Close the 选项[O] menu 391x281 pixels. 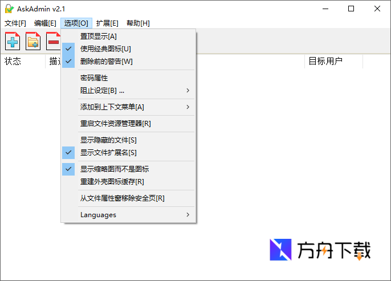(x=76, y=23)
